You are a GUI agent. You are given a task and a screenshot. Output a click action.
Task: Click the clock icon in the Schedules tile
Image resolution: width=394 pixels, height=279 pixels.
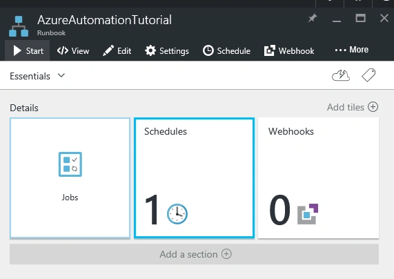[177, 214]
